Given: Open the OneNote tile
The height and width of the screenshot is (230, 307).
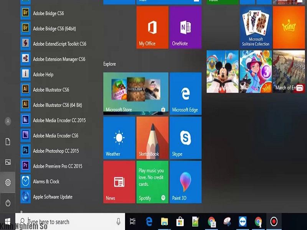Looking at the screenshot, I should [185, 27].
